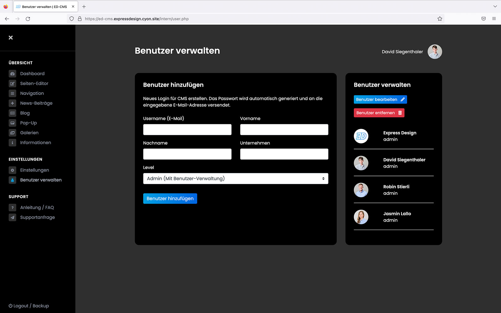The image size is (501, 313).
Task: Click the Informationen info icon
Action: [x=13, y=143]
